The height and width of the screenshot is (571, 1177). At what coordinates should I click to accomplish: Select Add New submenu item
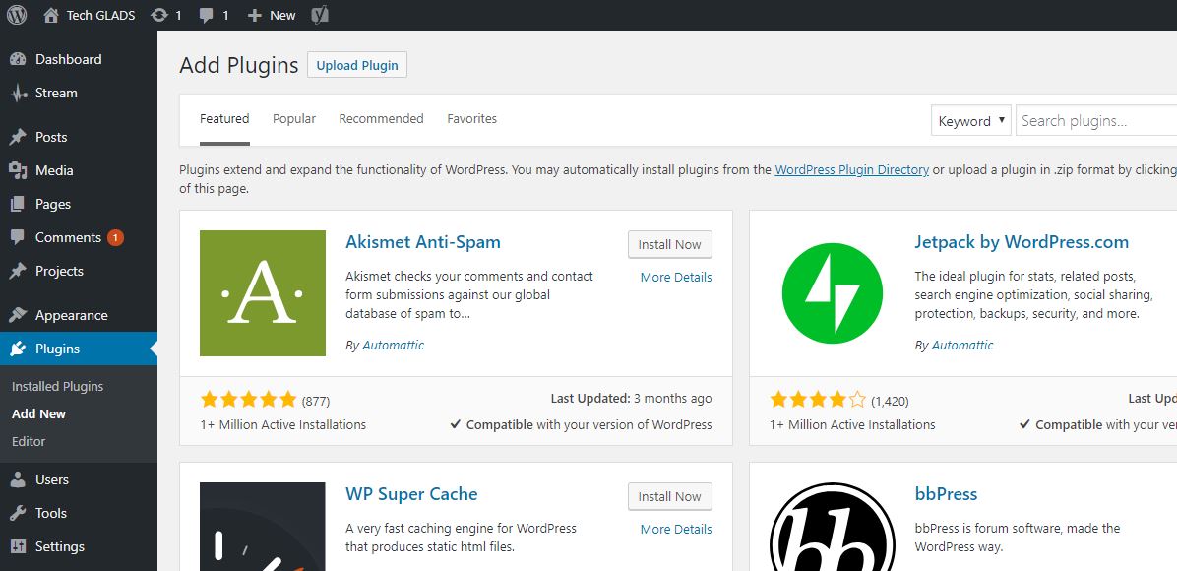[39, 413]
